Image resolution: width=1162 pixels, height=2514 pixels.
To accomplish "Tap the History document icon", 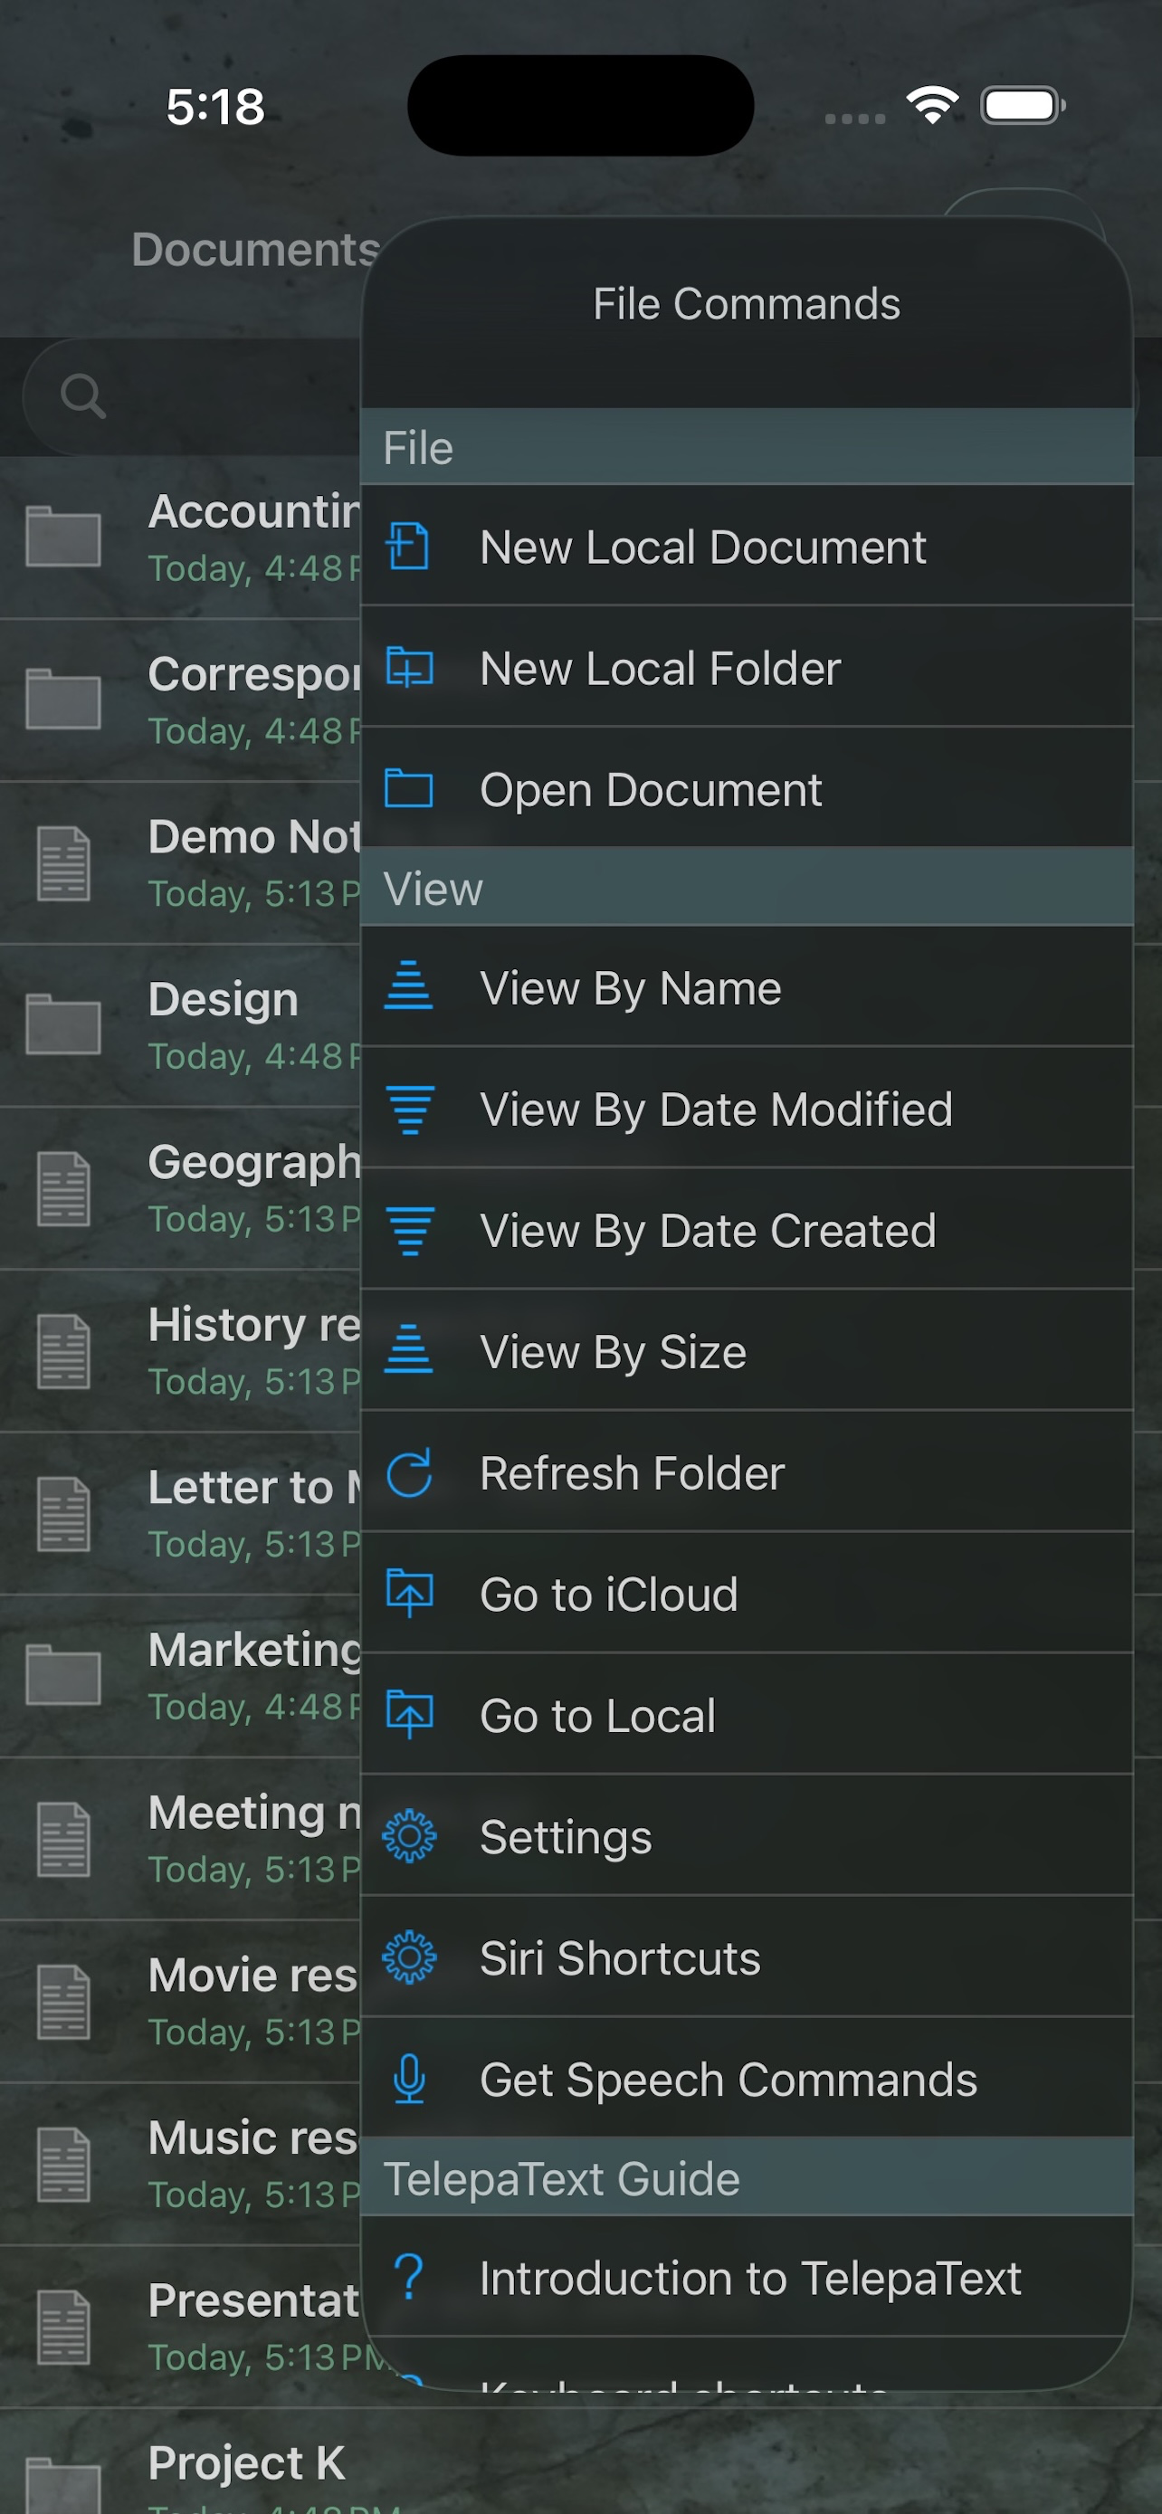I will tap(64, 1351).
